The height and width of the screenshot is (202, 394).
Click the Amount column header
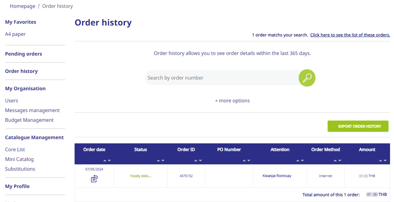367,149
